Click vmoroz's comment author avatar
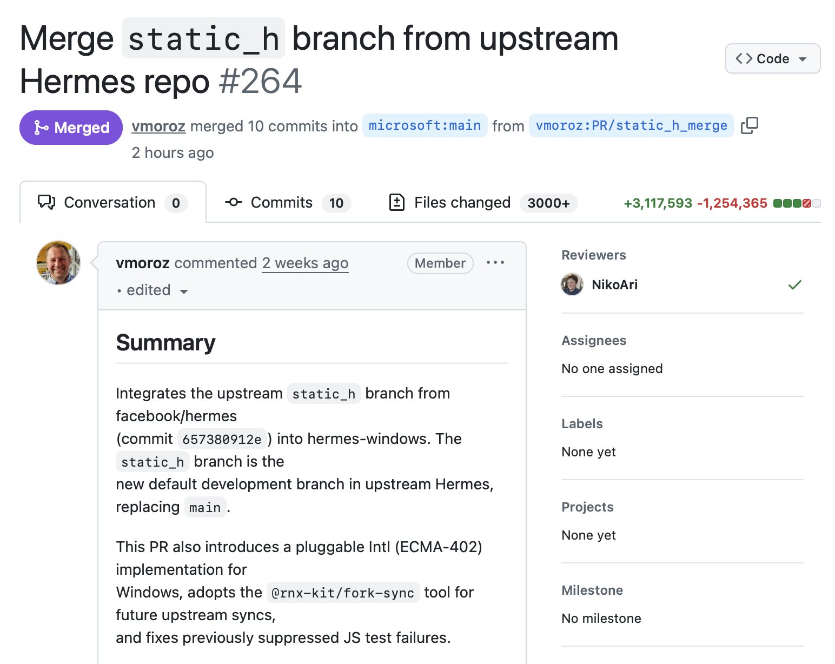The image size is (835, 664). coord(58,263)
